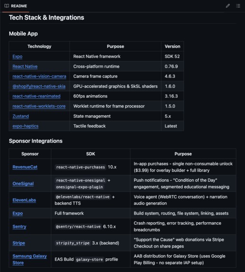Click the book icon beside README
Screen dimensions: 245x272
pyautogui.click(x=7, y=6)
